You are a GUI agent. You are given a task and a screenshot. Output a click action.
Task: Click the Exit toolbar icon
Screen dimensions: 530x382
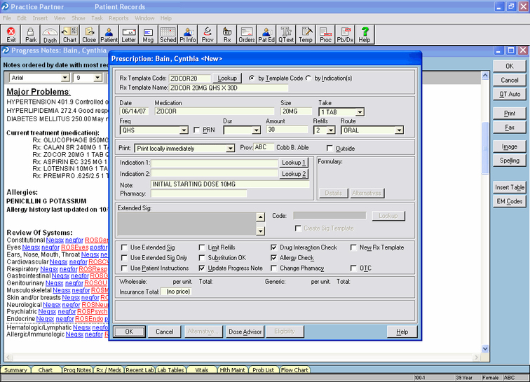[11, 34]
